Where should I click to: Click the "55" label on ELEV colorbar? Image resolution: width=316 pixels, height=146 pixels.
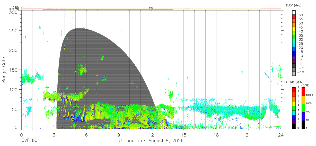301,19
